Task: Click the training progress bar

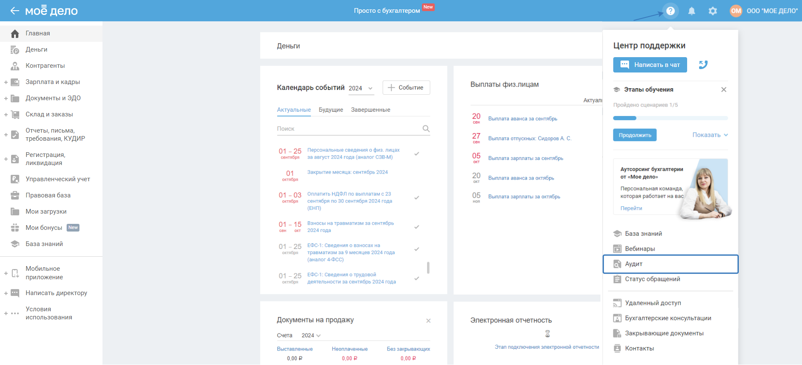Action: [x=670, y=118]
